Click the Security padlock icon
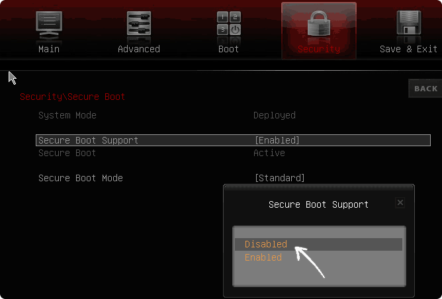This screenshot has width=442, height=299. (x=319, y=23)
